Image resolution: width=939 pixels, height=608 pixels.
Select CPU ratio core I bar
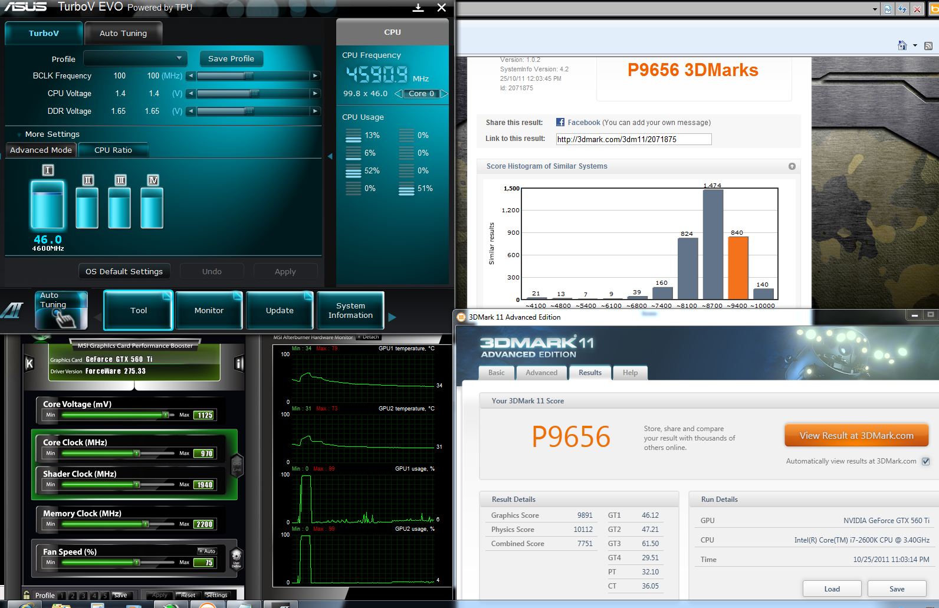(48, 205)
